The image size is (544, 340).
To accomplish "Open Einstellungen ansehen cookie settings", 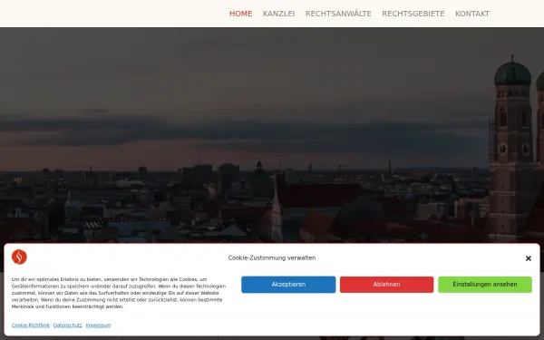I will point(485,285).
